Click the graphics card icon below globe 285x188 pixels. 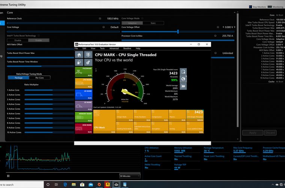point(183,86)
